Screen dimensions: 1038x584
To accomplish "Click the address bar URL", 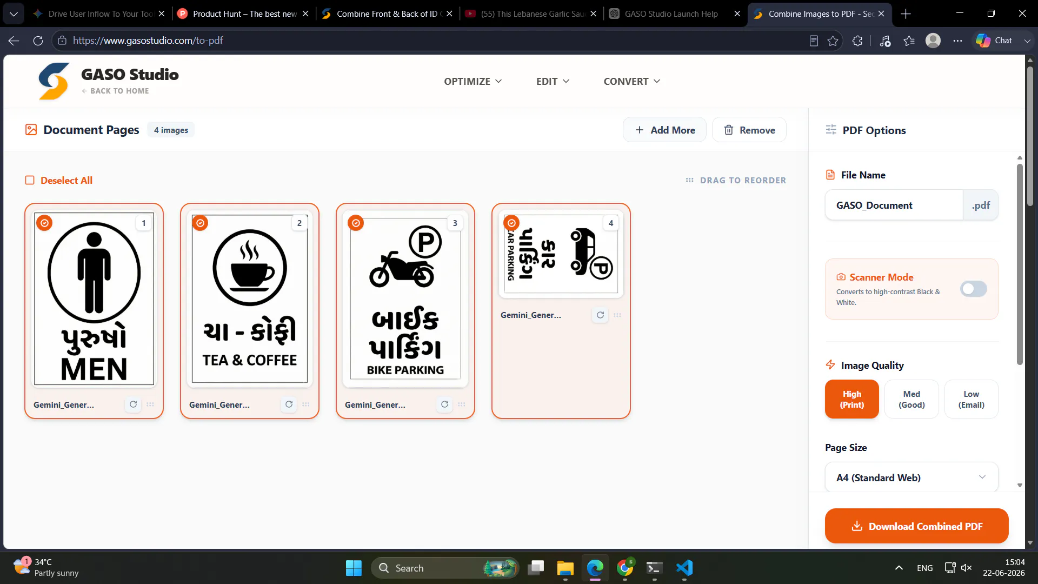I will click(x=148, y=41).
